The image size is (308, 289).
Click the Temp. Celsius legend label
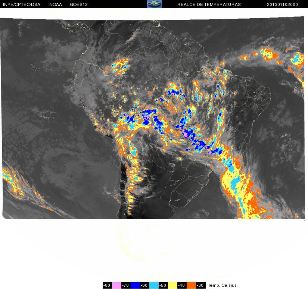tap(222, 285)
